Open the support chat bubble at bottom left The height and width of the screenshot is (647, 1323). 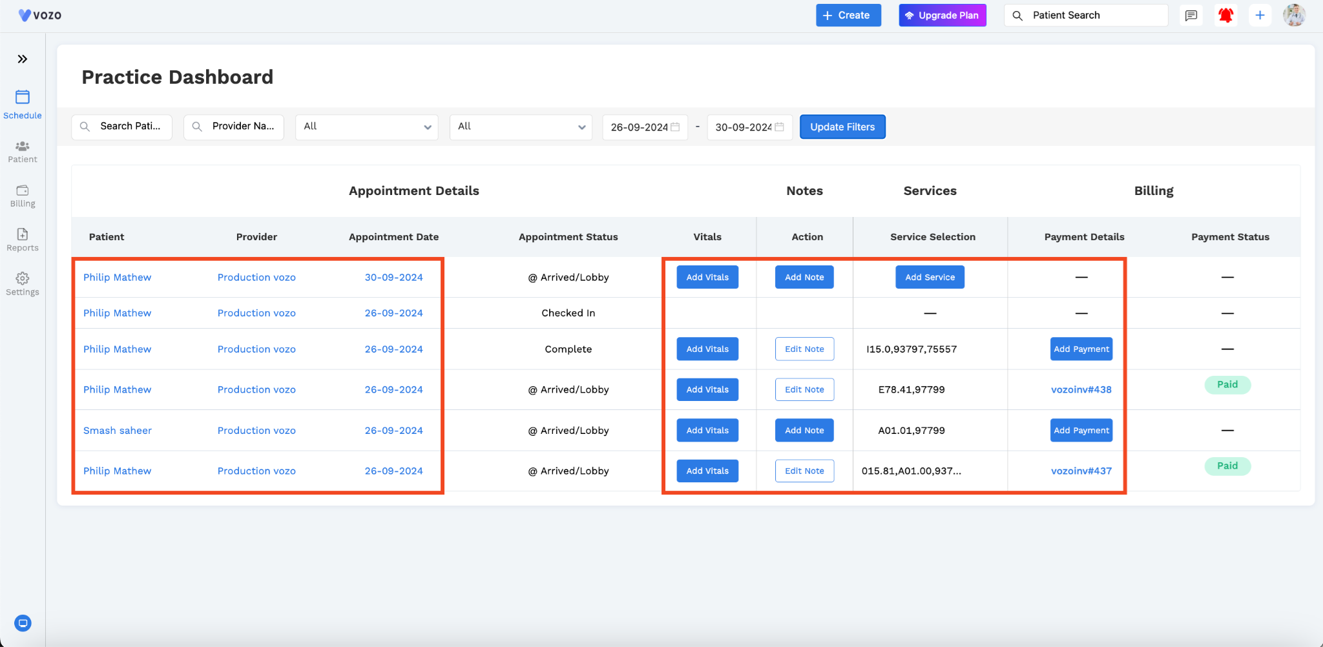click(23, 623)
